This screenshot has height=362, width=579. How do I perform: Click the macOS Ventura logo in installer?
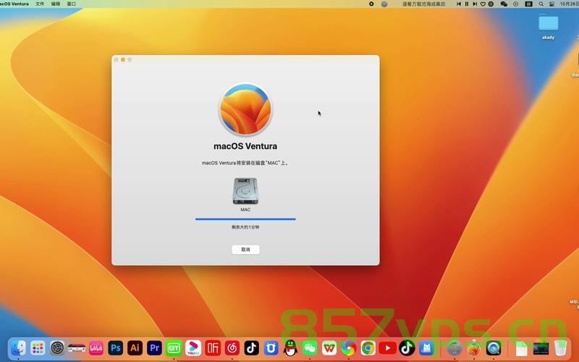(245, 109)
